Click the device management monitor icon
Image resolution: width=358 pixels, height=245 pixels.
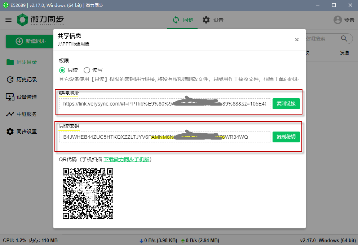click(x=10, y=97)
